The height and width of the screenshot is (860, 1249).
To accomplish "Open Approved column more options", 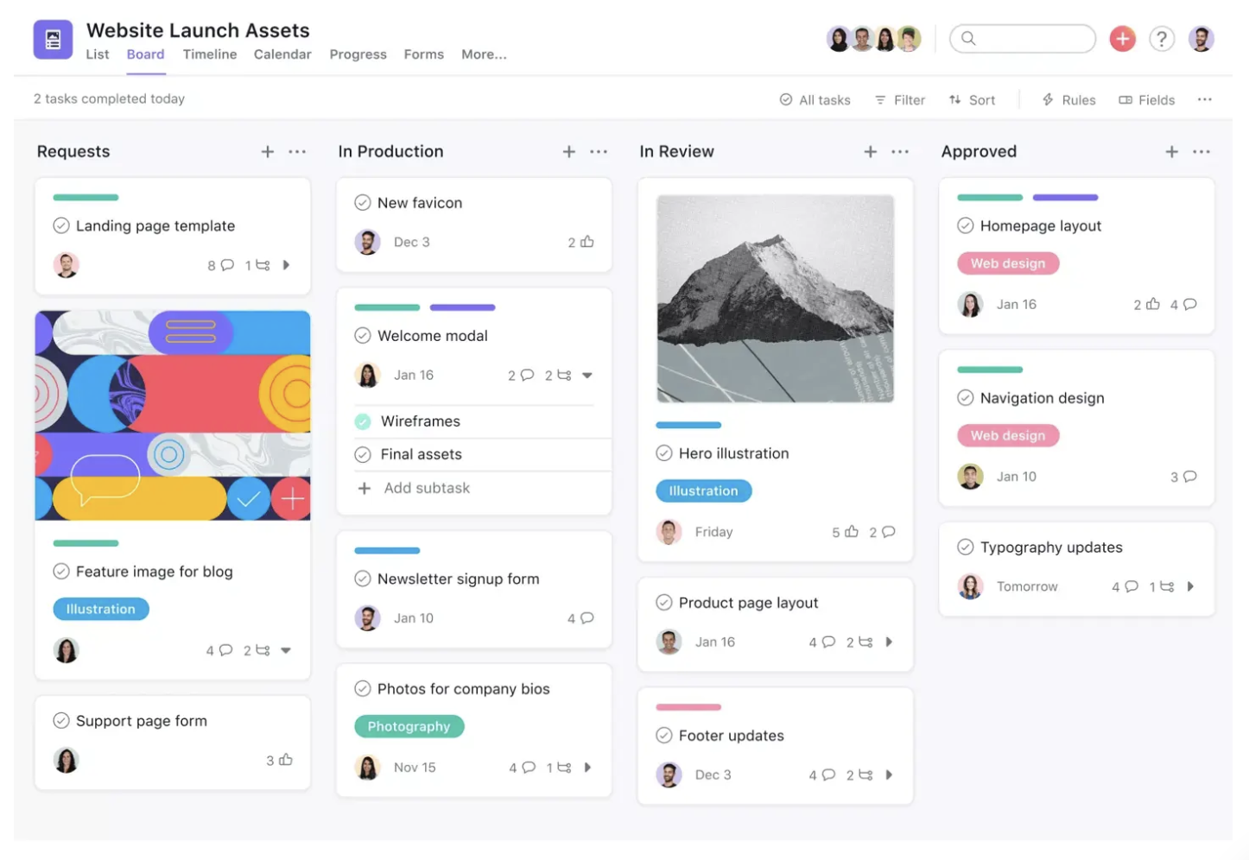I will coord(1201,152).
